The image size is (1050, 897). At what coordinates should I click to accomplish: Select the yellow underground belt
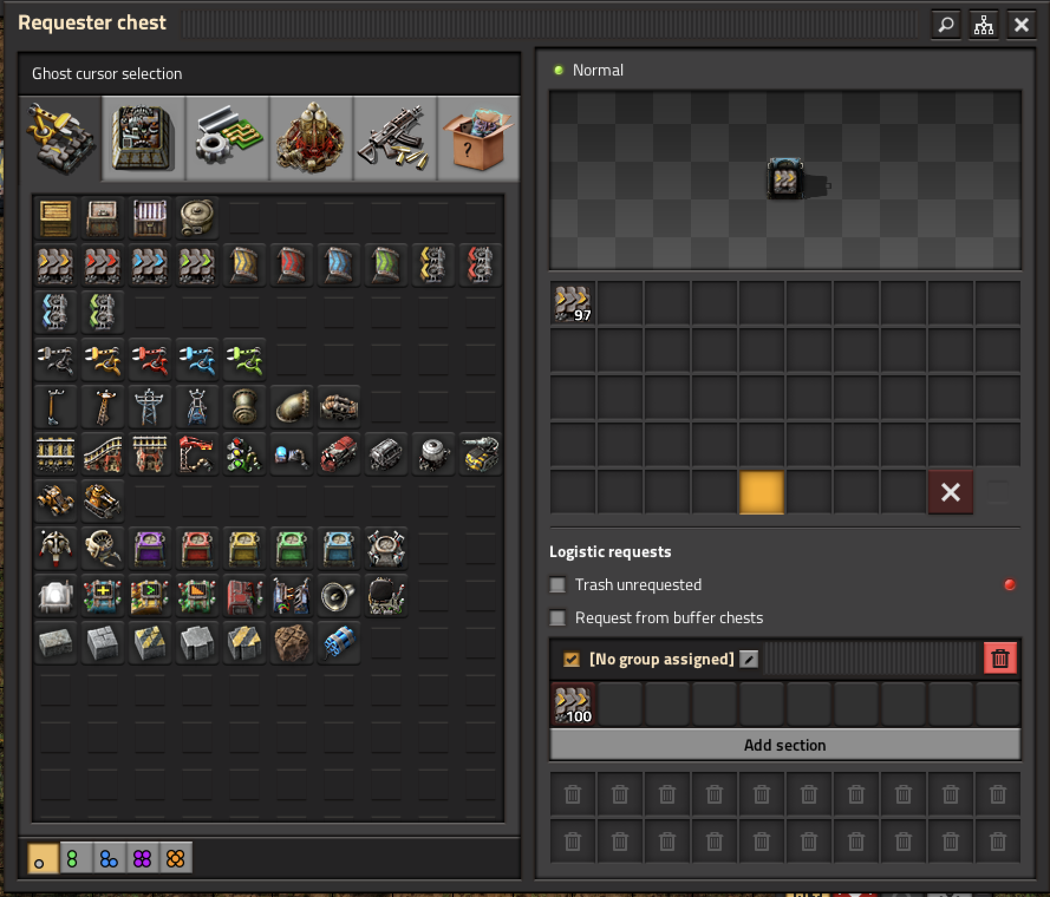tap(244, 265)
